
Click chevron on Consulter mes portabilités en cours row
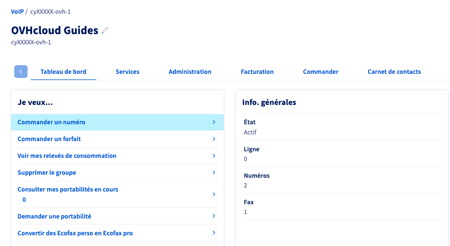214,195
